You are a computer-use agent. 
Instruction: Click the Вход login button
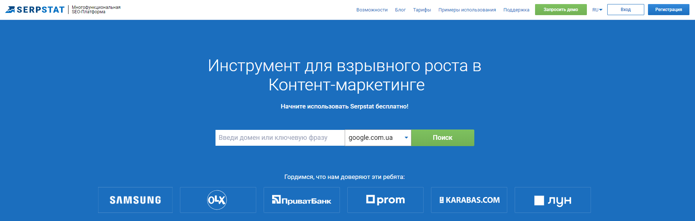(625, 10)
